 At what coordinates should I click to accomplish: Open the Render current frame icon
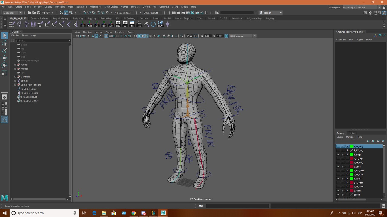coord(179,12)
